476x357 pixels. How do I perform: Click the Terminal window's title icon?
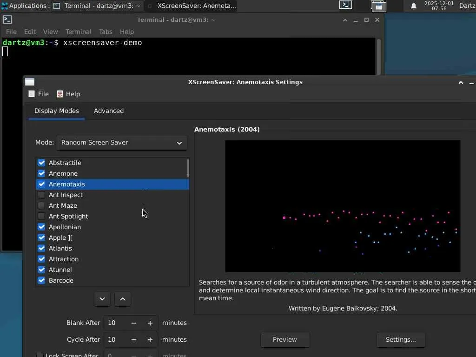pos(7,20)
